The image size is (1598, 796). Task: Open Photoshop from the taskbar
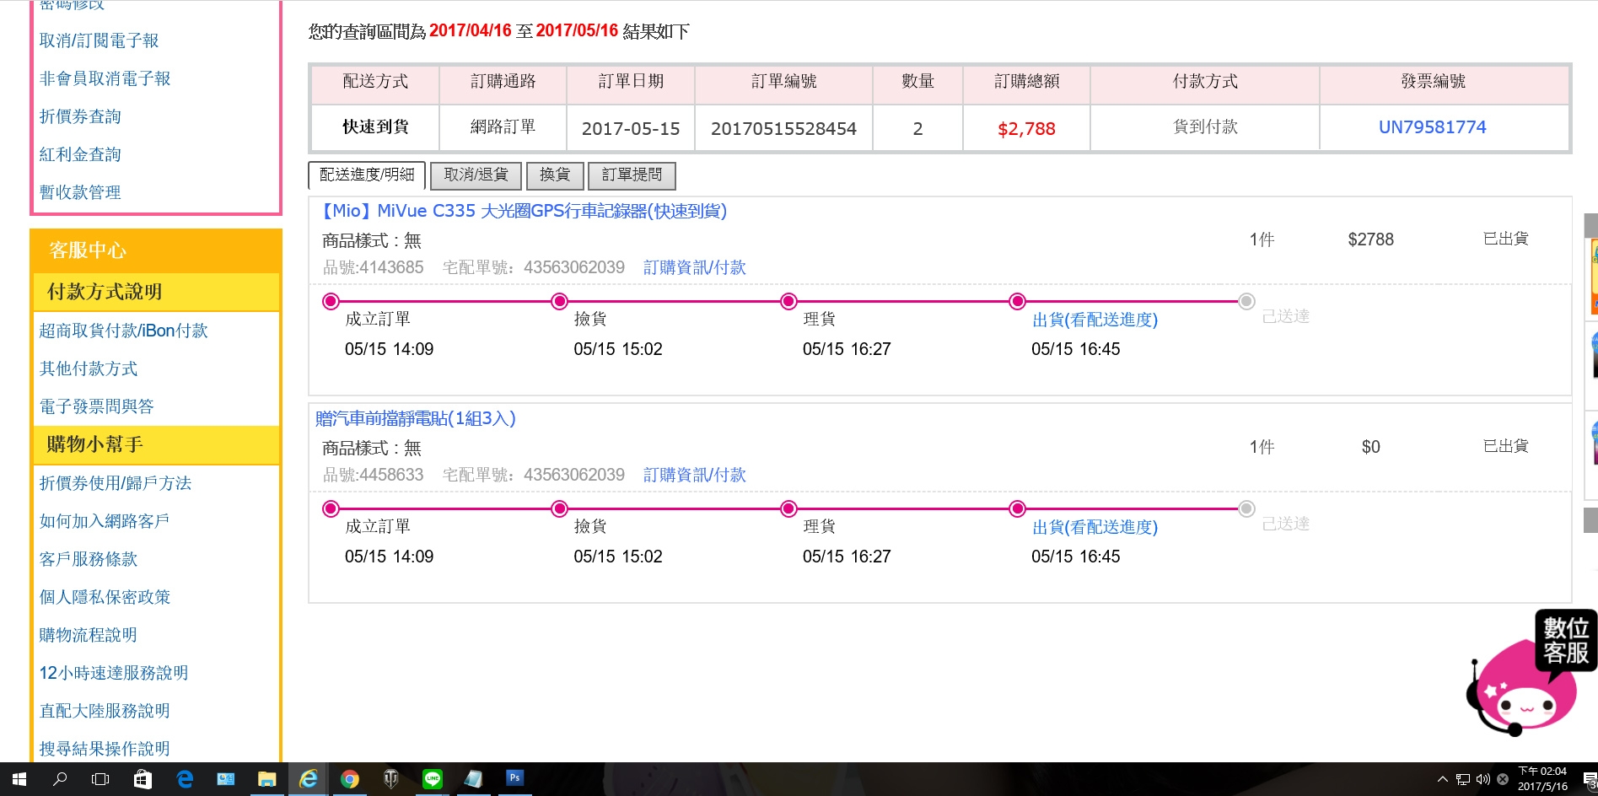514,778
